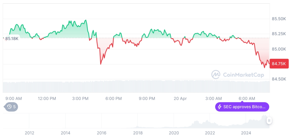Select 2012 on the year navigator
The width and height of the screenshot is (294, 137).
29,133
